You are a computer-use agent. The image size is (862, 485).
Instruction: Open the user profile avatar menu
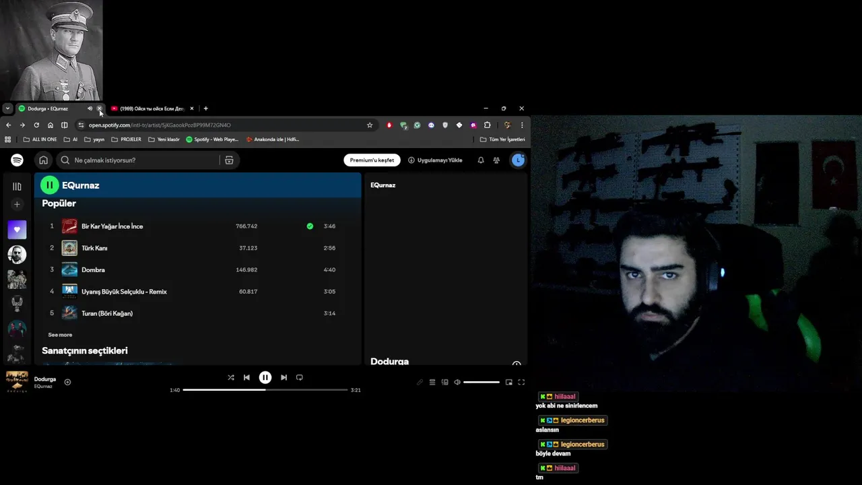(518, 160)
